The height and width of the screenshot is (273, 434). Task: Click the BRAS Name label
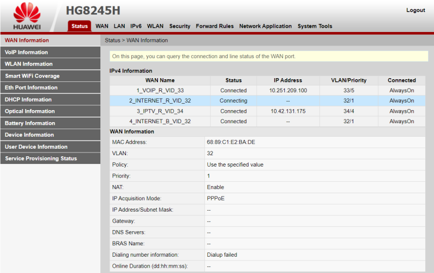[x=128, y=244]
